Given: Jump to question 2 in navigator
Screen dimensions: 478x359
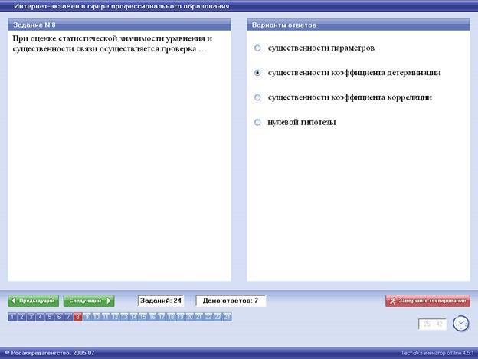Looking at the screenshot, I should pos(22,317).
